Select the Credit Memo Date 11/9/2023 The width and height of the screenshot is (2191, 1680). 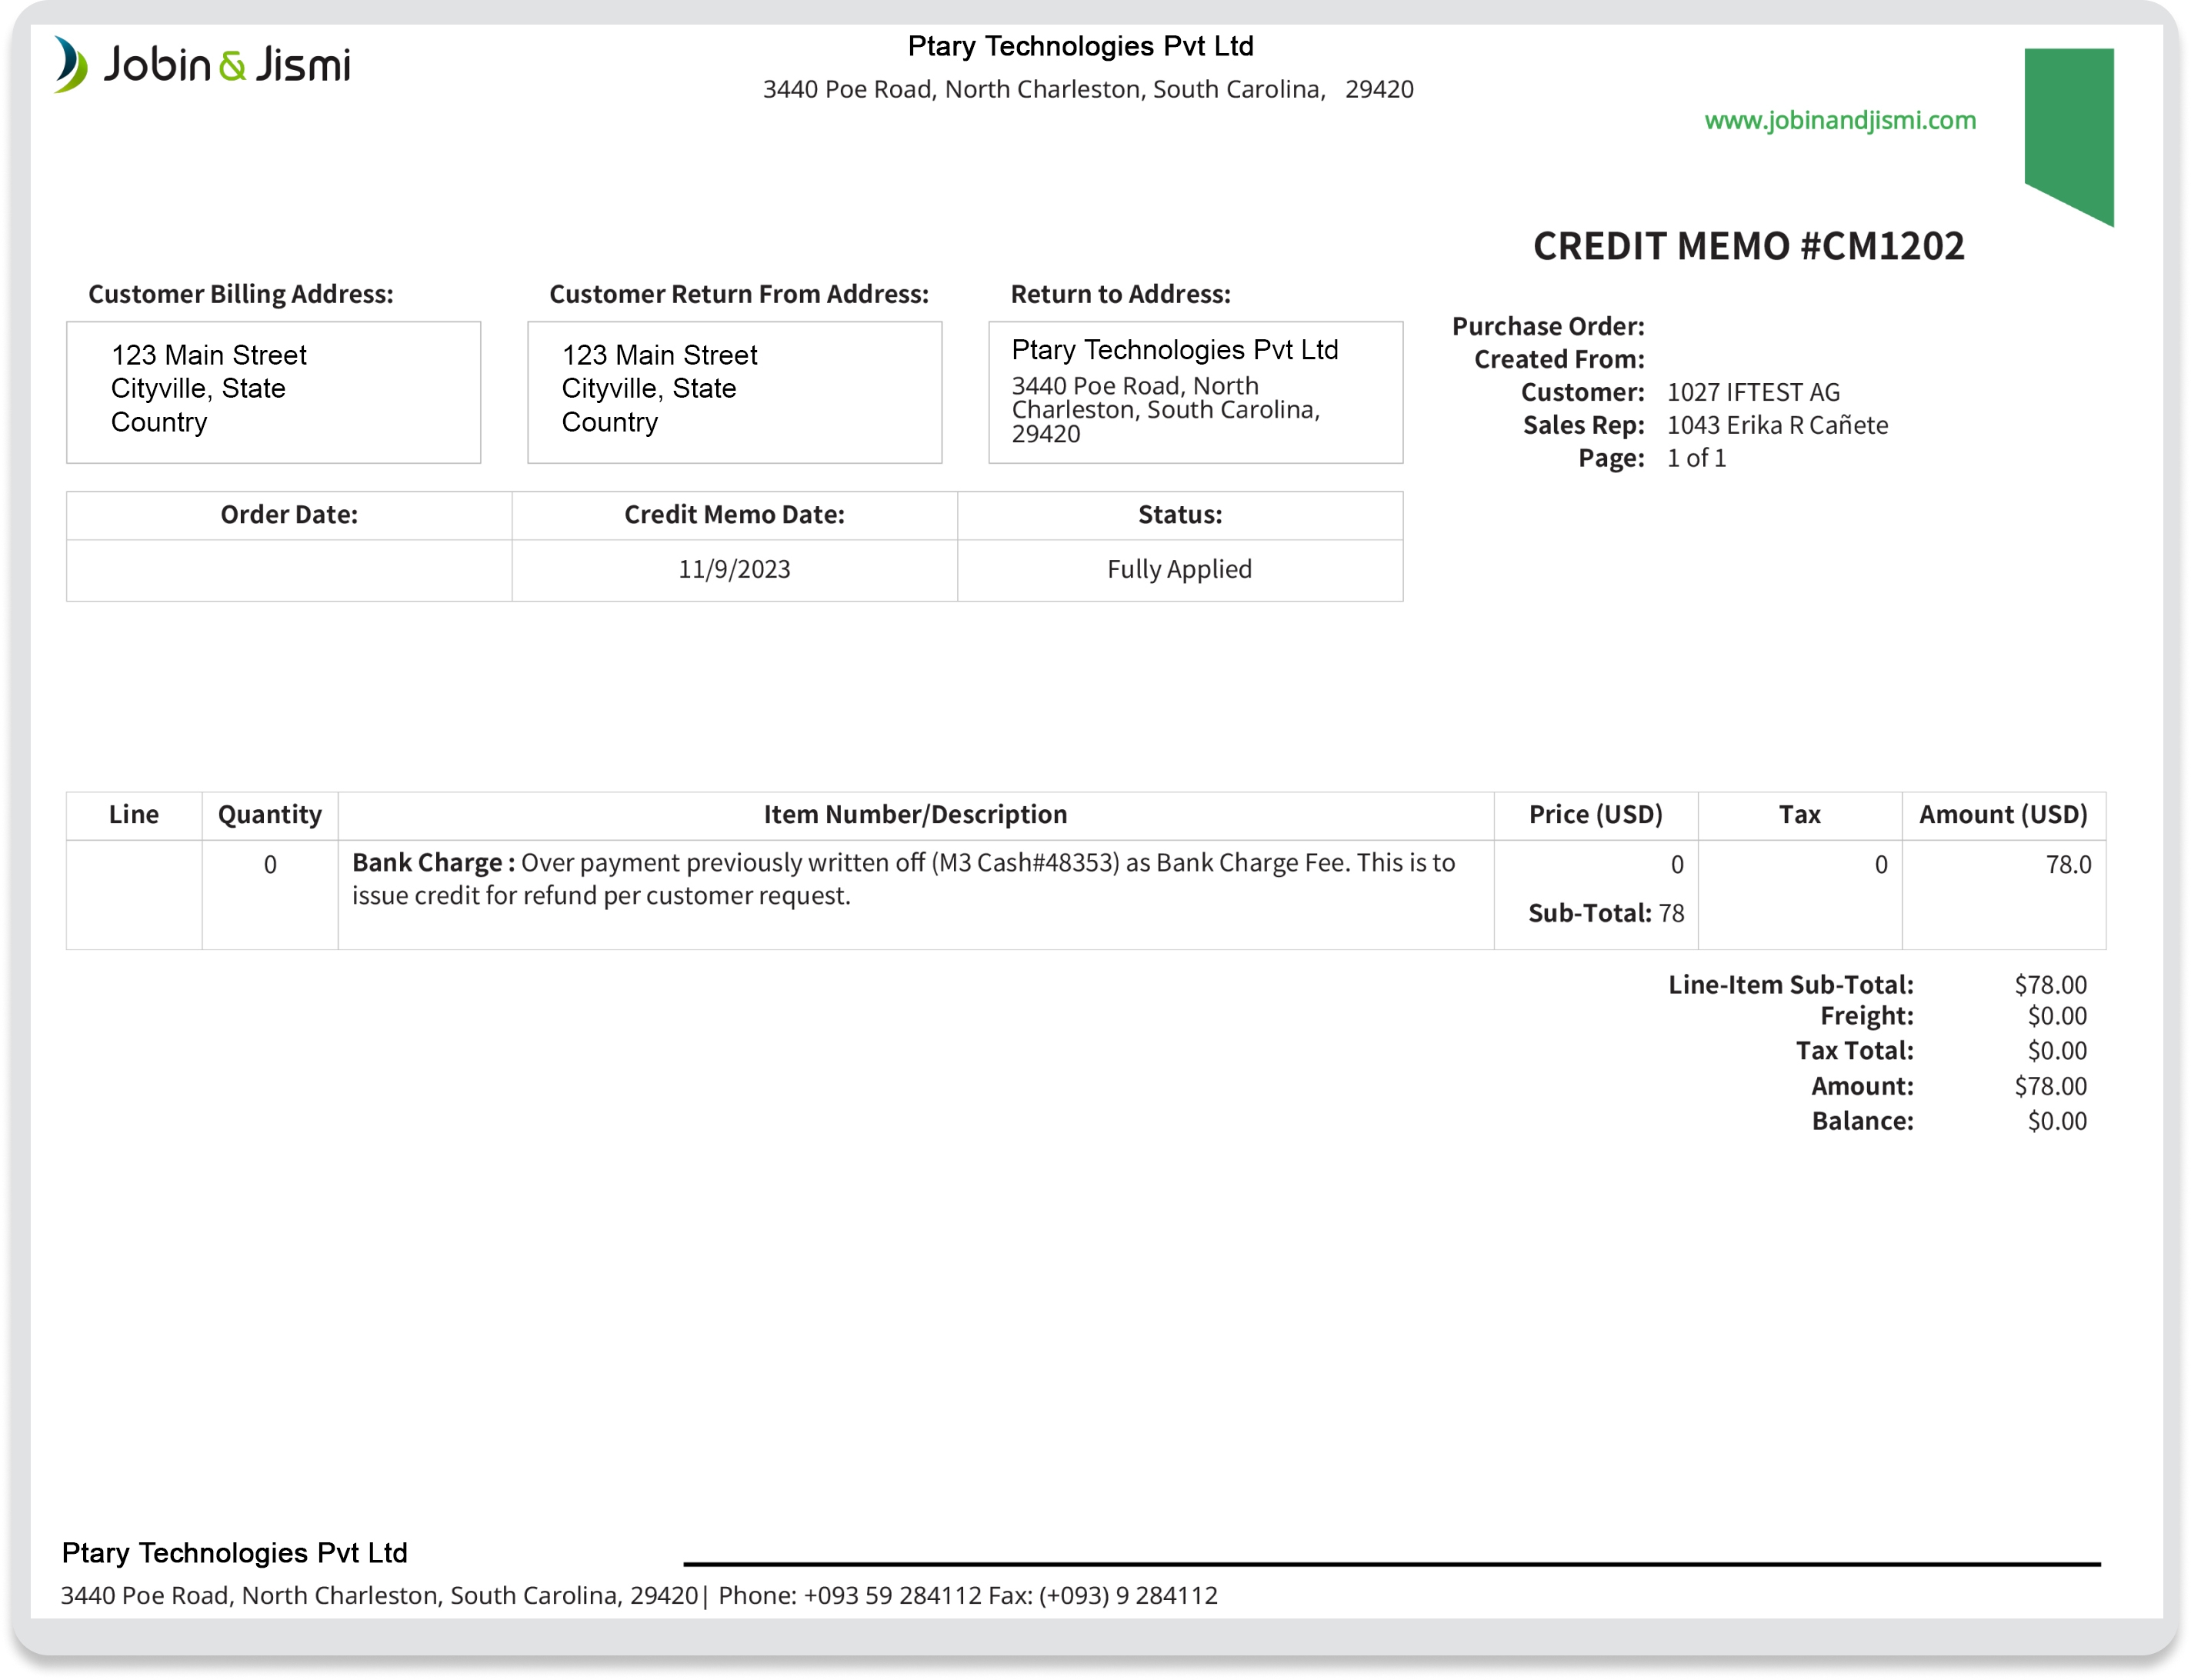point(733,568)
